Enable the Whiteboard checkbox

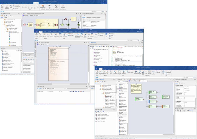click(184, 105)
